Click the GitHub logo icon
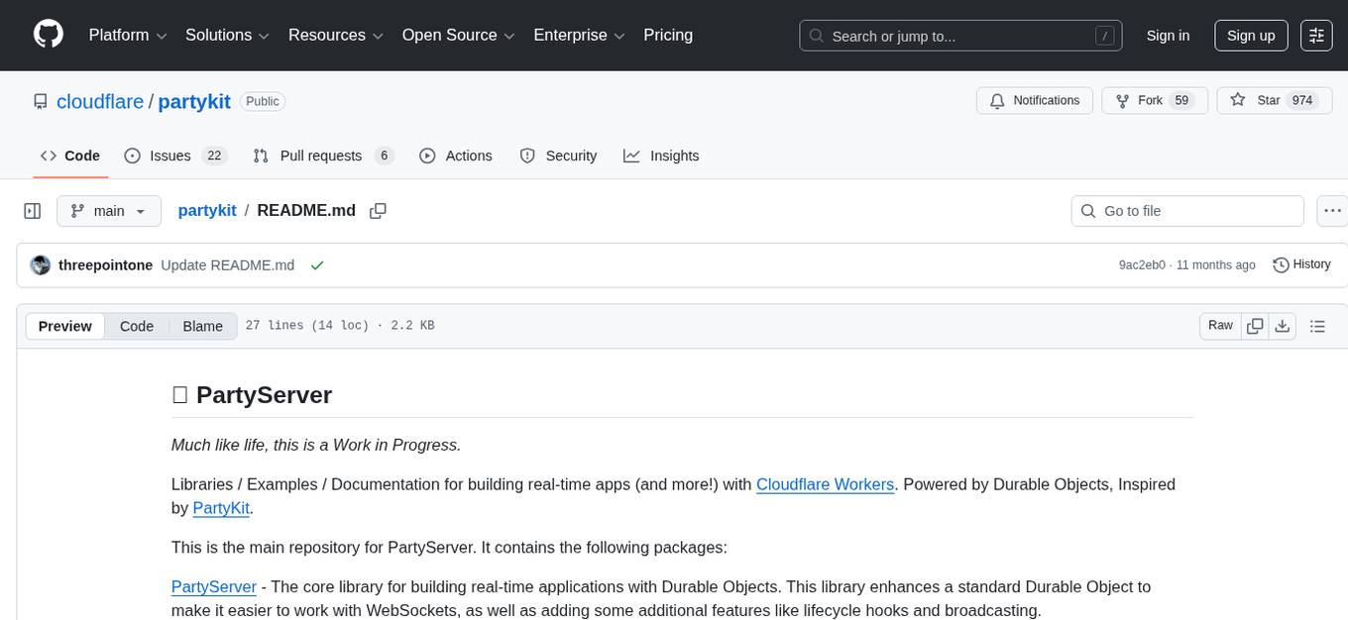Image resolution: width=1348 pixels, height=620 pixels. (x=49, y=35)
